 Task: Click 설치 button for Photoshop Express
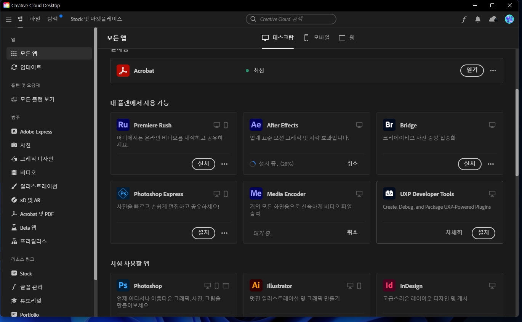tap(203, 232)
